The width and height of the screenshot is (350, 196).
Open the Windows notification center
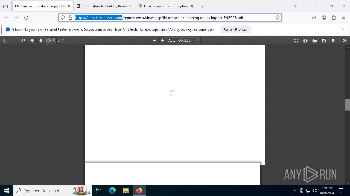point(341,191)
